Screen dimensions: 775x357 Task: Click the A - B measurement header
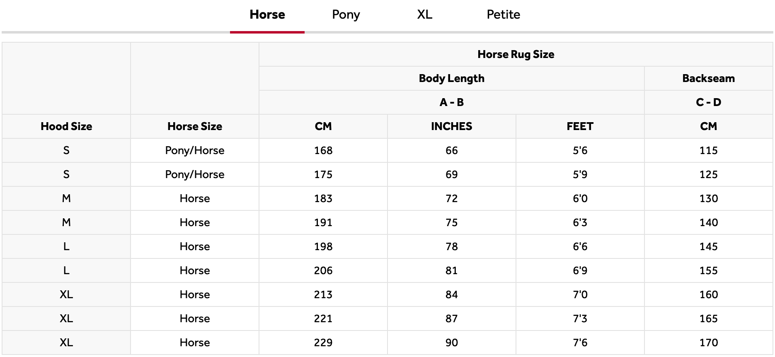click(x=451, y=102)
